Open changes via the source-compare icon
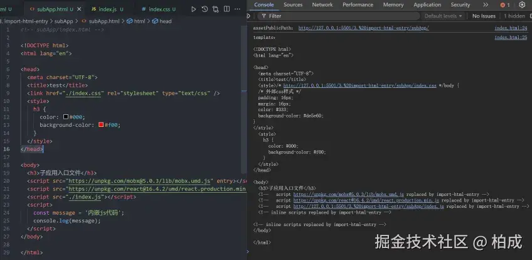The image size is (532, 260). pos(216,9)
